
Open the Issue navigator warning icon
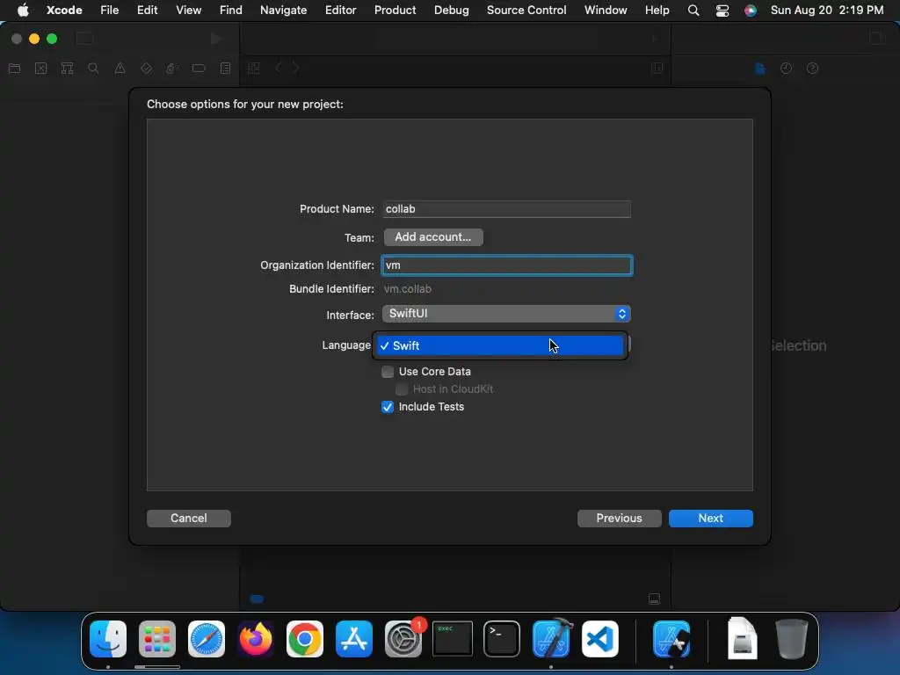click(x=120, y=69)
